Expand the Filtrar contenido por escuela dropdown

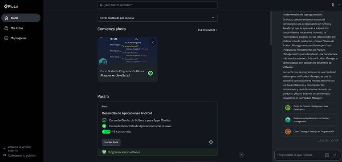point(158,18)
